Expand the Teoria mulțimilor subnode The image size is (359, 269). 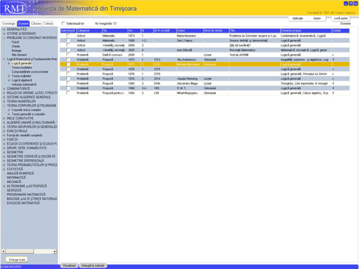tap(9, 76)
